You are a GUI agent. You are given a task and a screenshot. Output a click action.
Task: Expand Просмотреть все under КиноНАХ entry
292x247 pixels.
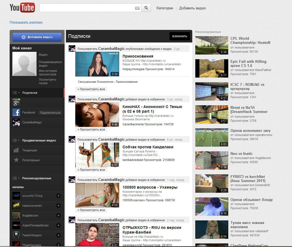point(91,130)
